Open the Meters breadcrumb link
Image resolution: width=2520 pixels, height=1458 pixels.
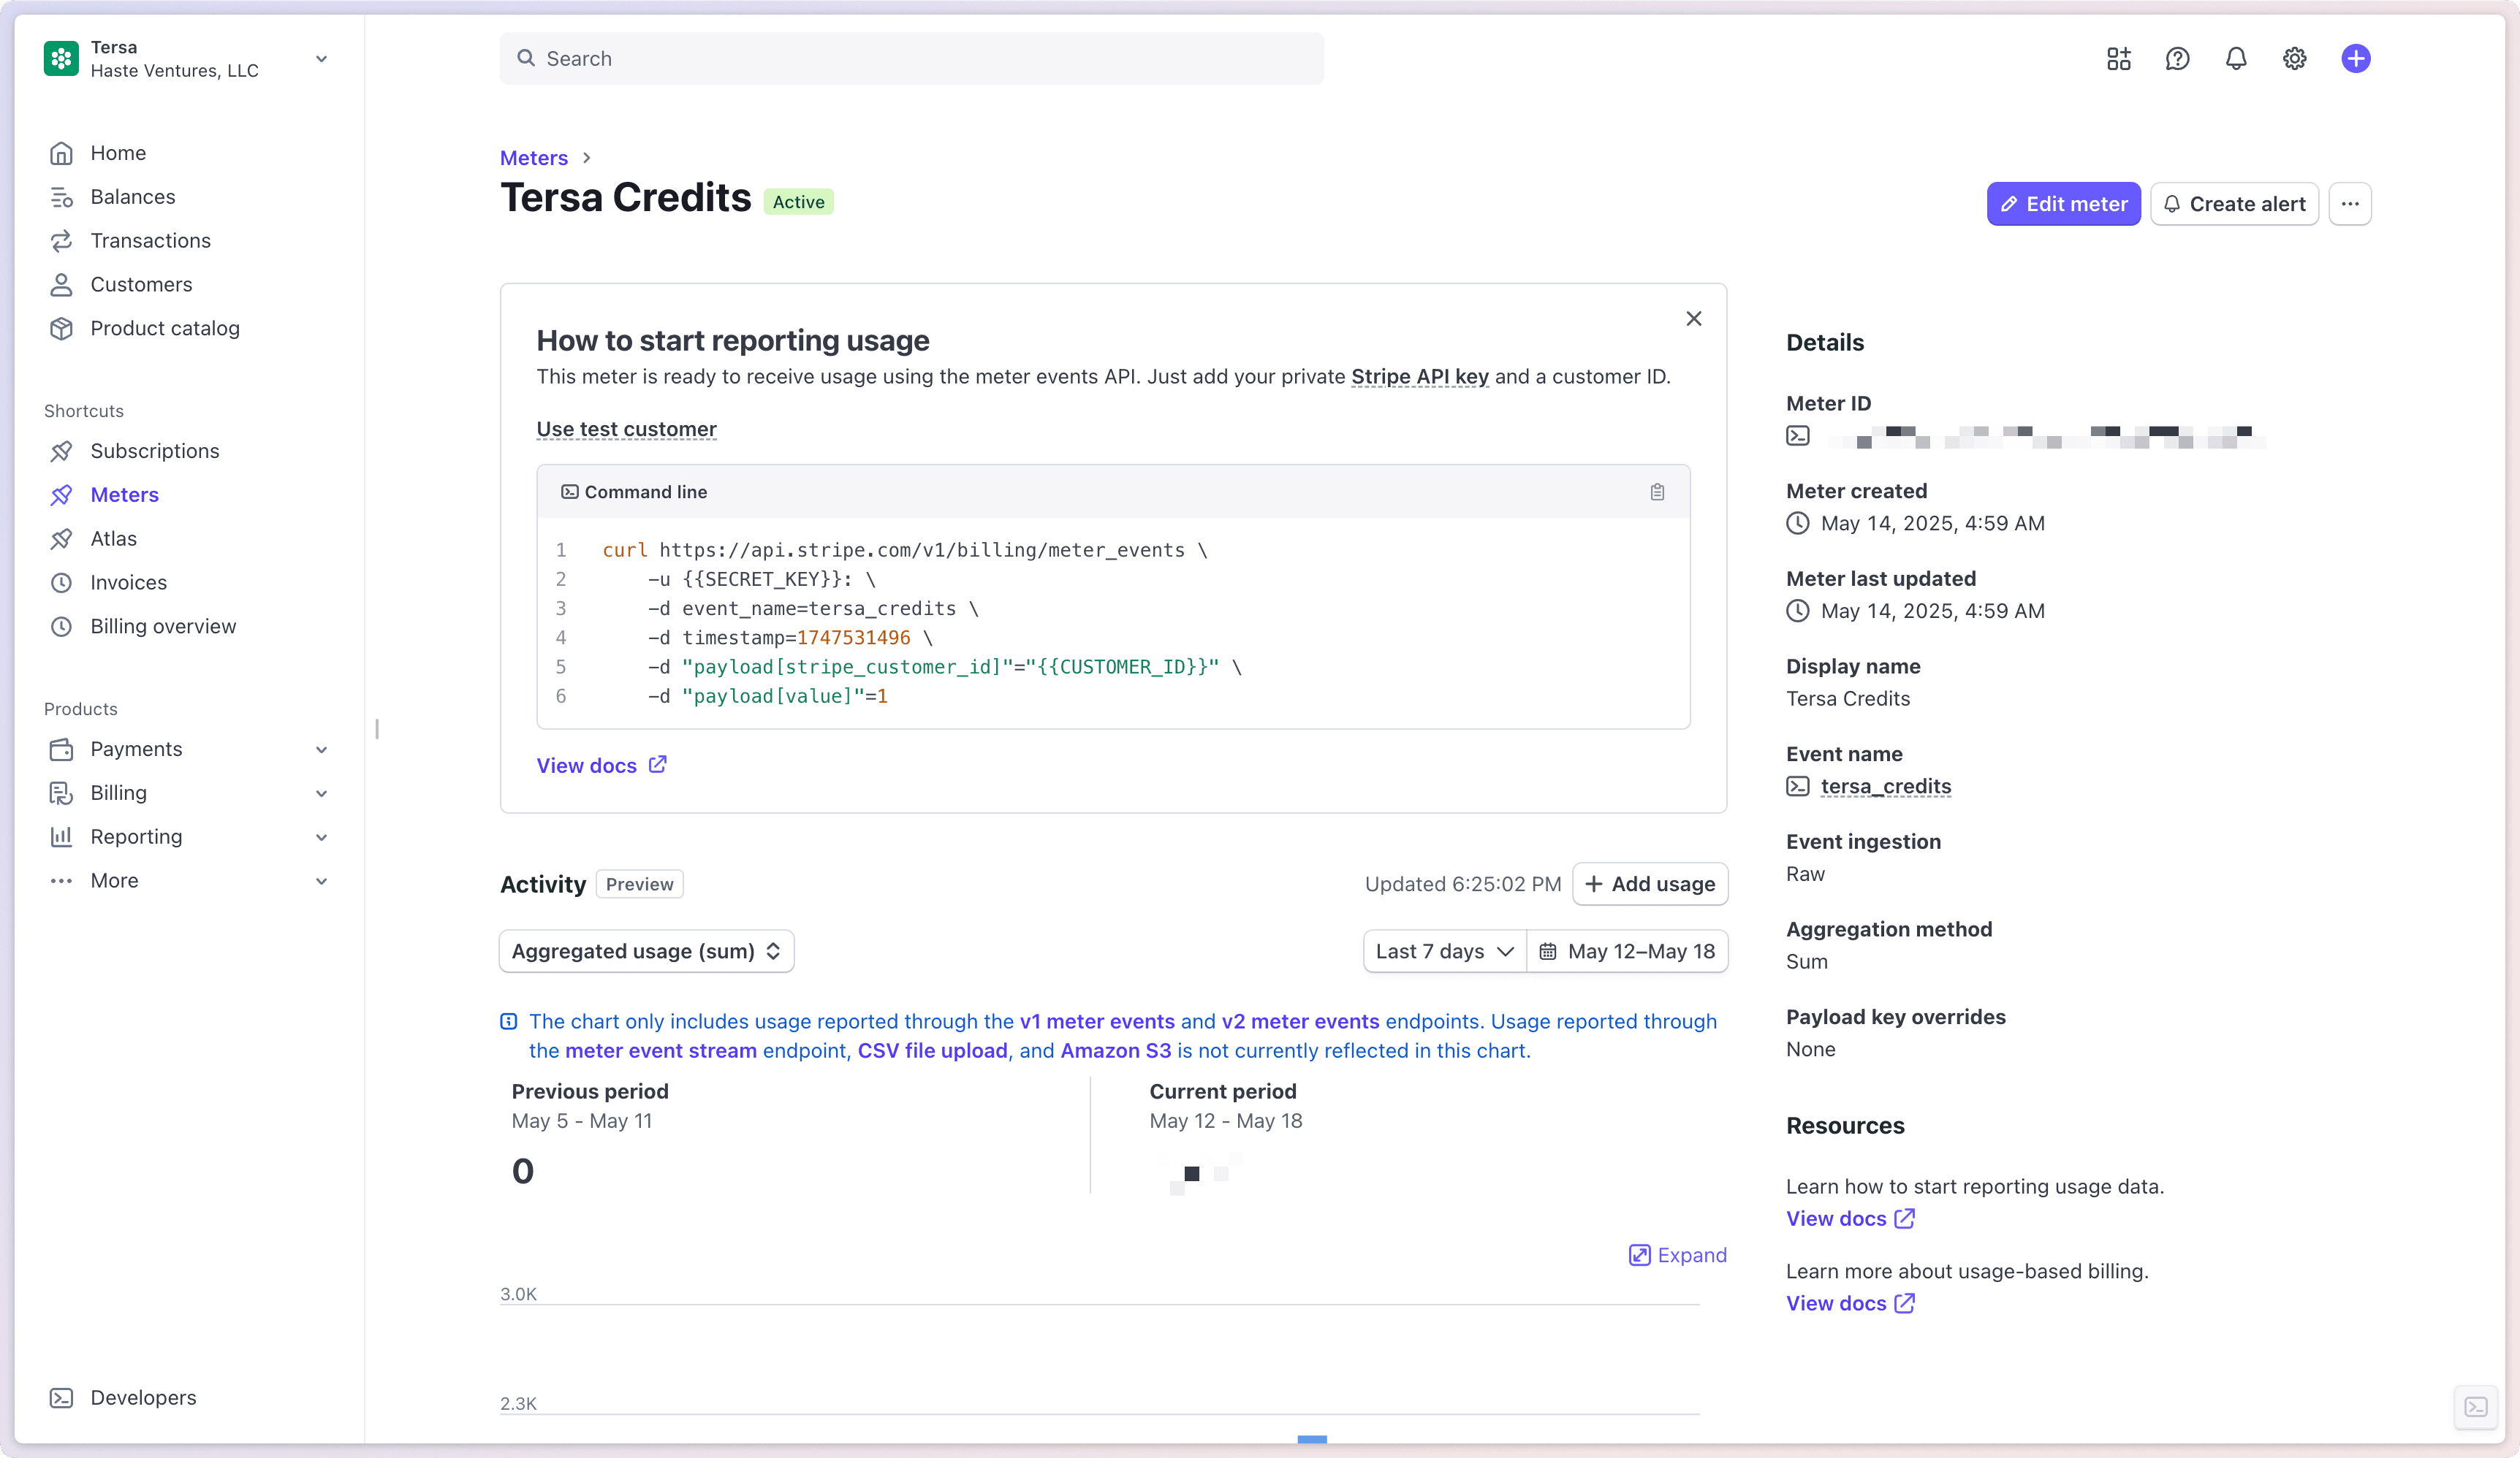click(x=533, y=158)
